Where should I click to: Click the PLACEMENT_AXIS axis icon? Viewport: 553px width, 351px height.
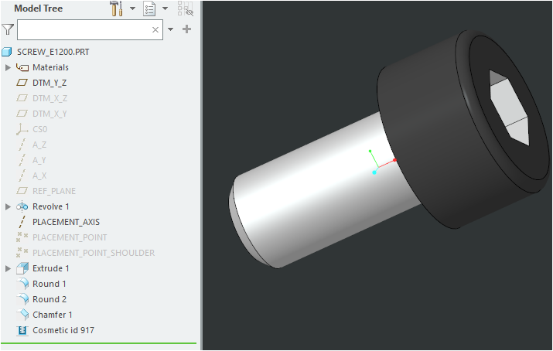(x=22, y=222)
